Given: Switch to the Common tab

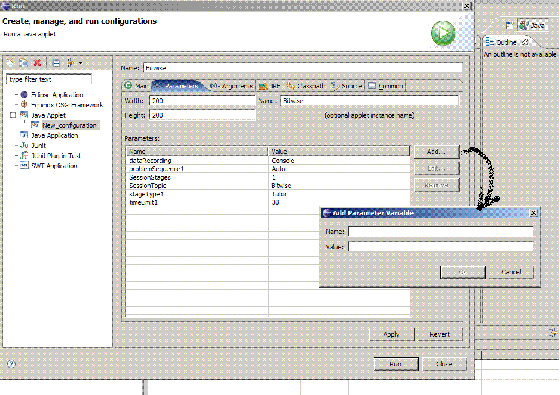Looking at the screenshot, I should click(x=385, y=86).
